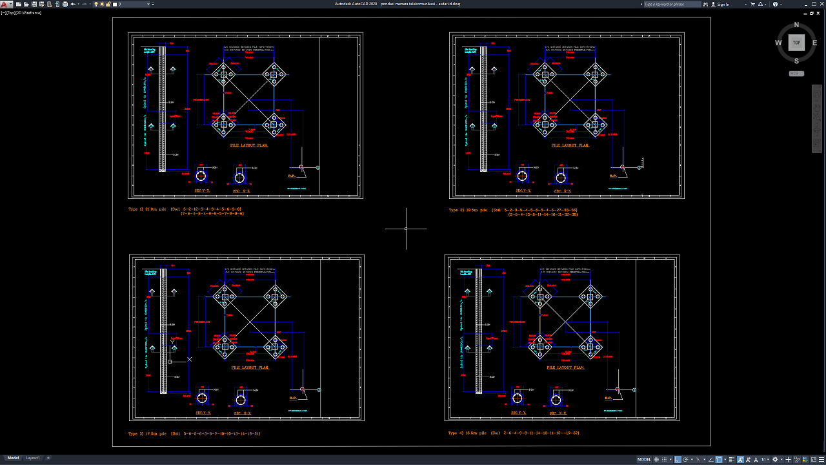
Task: Click the Sign In button
Action: pos(723,4)
